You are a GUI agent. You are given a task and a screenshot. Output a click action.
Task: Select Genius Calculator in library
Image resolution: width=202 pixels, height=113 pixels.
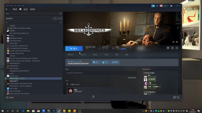(15, 91)
